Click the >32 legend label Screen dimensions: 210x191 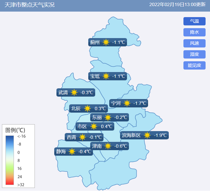point(21,185)
